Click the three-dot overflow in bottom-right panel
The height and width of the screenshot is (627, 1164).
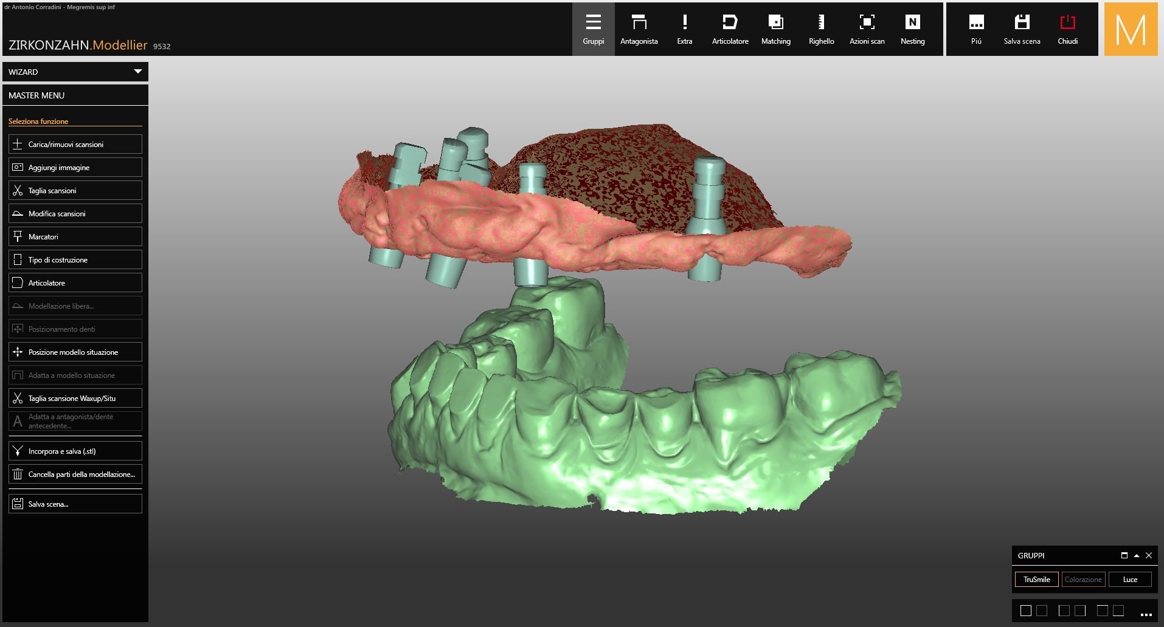click(x=1146, y=614)
